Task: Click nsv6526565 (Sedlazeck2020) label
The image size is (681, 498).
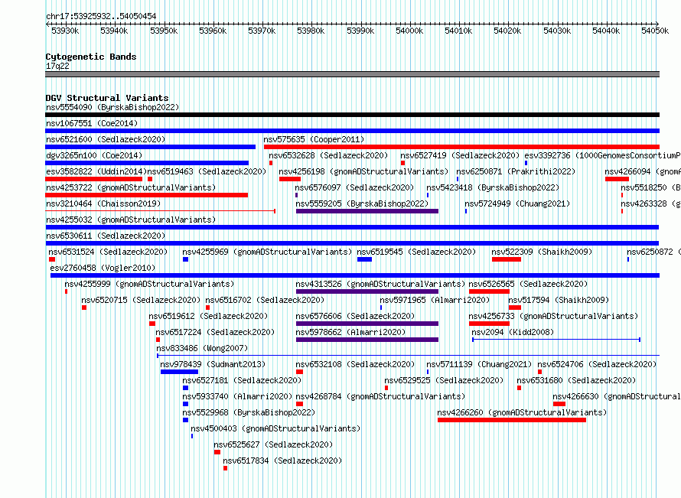Action: click(528, 284)
